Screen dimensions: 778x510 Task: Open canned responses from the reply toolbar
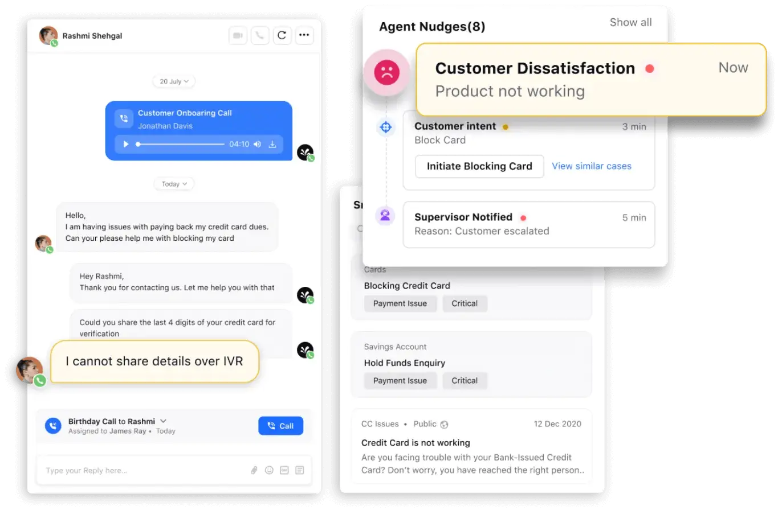click(299, 470)
